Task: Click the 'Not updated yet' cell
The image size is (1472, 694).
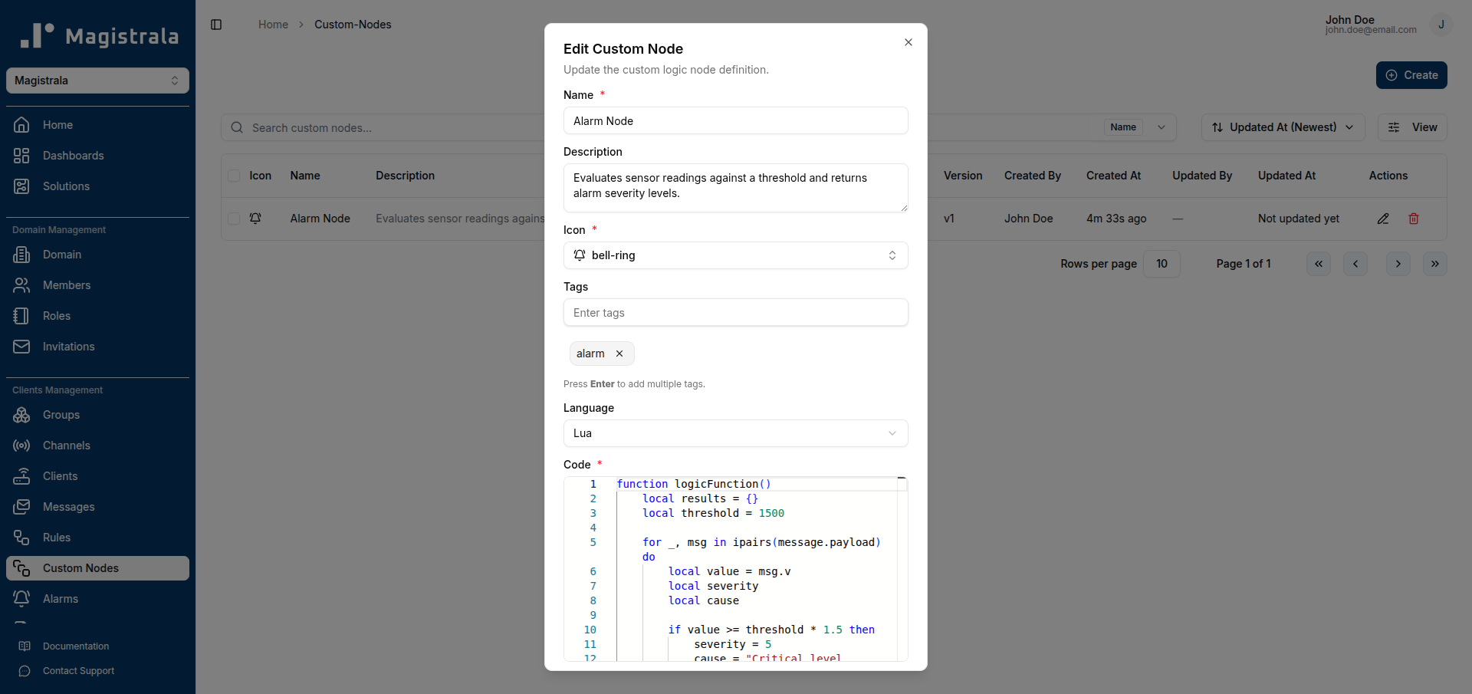Action: [x=1299, y=219]
